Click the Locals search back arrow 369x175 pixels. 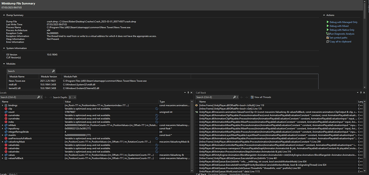point(46,97)
